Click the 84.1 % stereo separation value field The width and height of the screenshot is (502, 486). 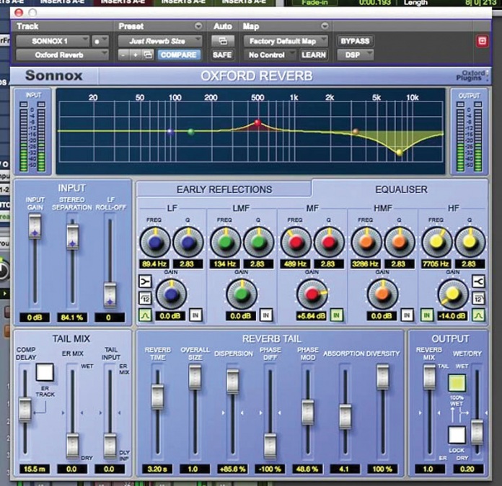coord(71,318)
